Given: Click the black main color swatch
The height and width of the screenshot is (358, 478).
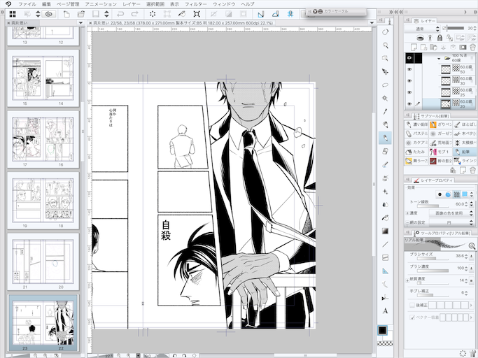Looking at the screenshot, I should (382, 331).
